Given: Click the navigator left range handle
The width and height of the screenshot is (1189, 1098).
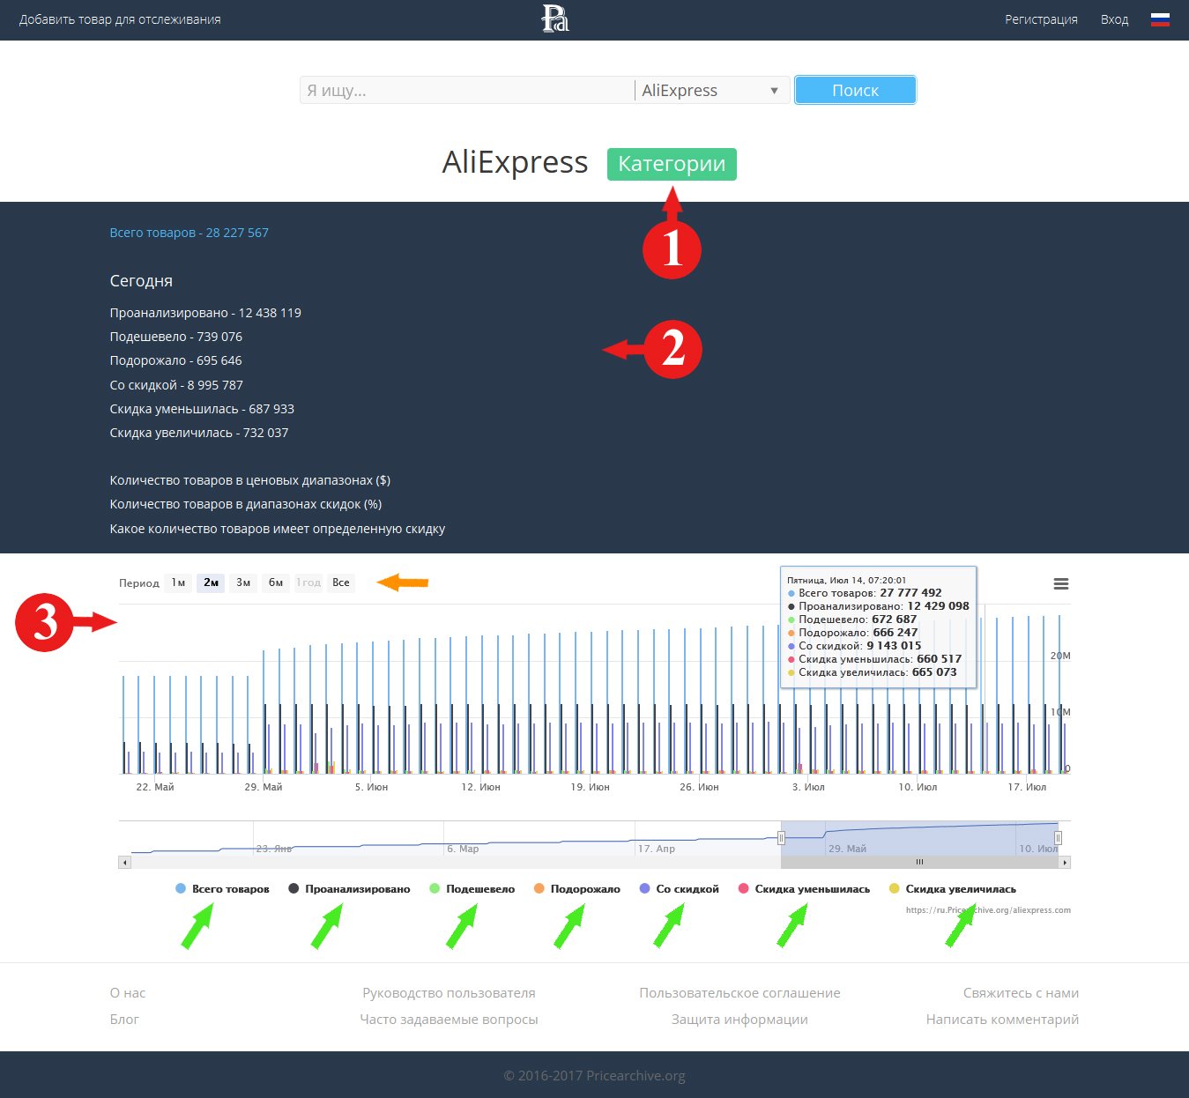Looking at the screenshot, I should pos(781,838).
